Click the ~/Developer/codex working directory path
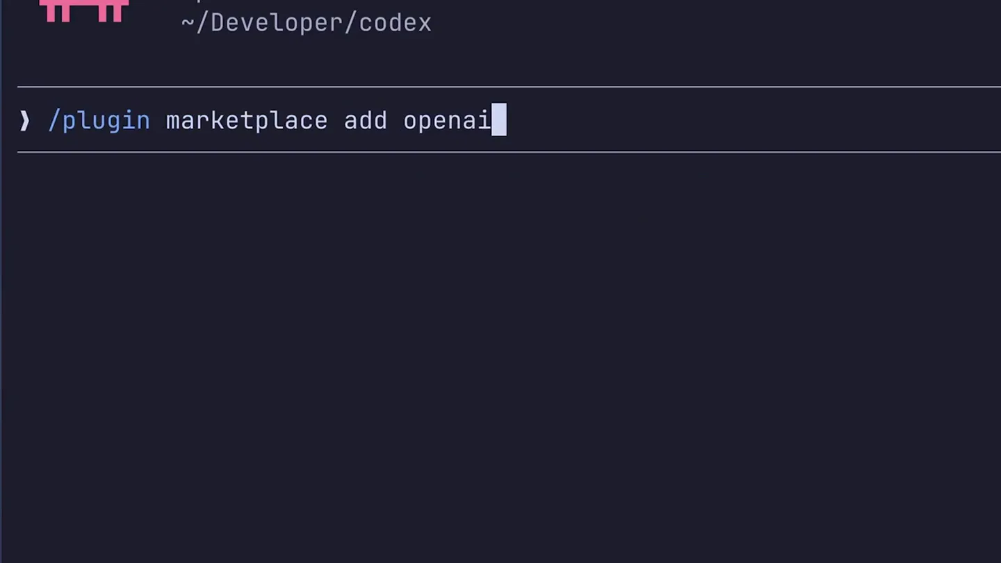Screen dimensions: 1001x563 306,22
